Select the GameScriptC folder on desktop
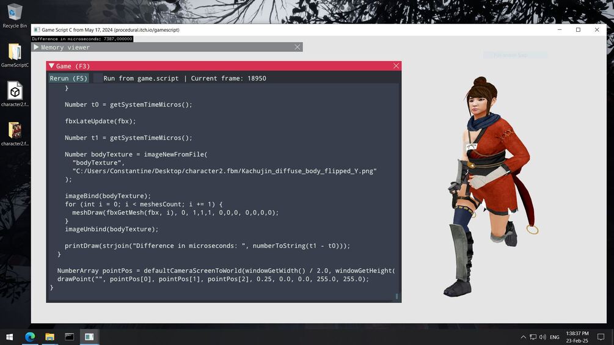Image resolution: width=614 pixels, height=345 pixels. [x=15, y=55]
